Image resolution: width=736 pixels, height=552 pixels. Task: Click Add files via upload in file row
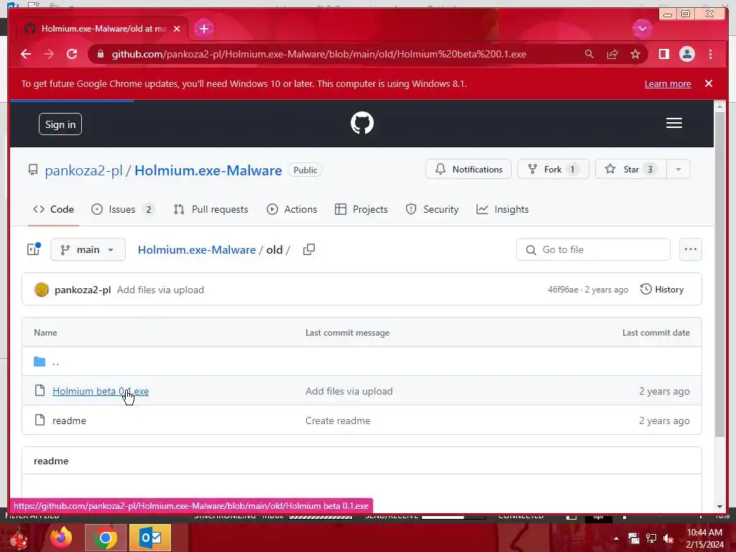pyautogui.click(x=349, y=391)
